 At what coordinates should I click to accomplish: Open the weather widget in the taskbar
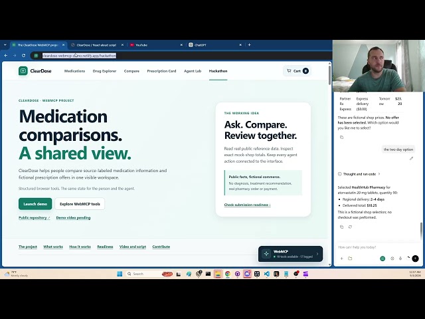(x=16, y=274)
